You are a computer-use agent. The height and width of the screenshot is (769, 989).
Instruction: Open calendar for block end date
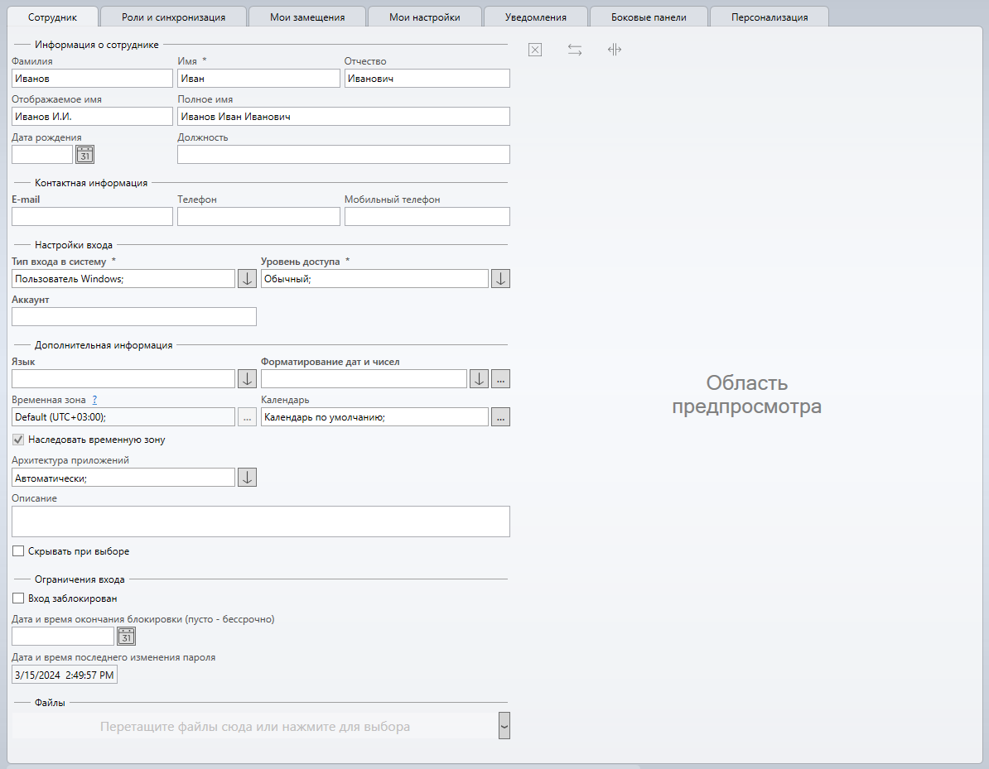[126, 636]
